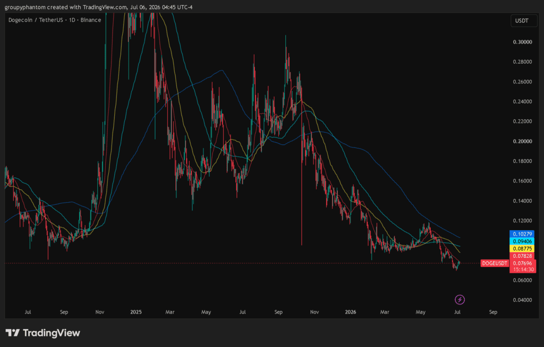Screen dimensions: 544x347
Task: Click the 0.30000 price axis level
Action: [x=523, y=42]
